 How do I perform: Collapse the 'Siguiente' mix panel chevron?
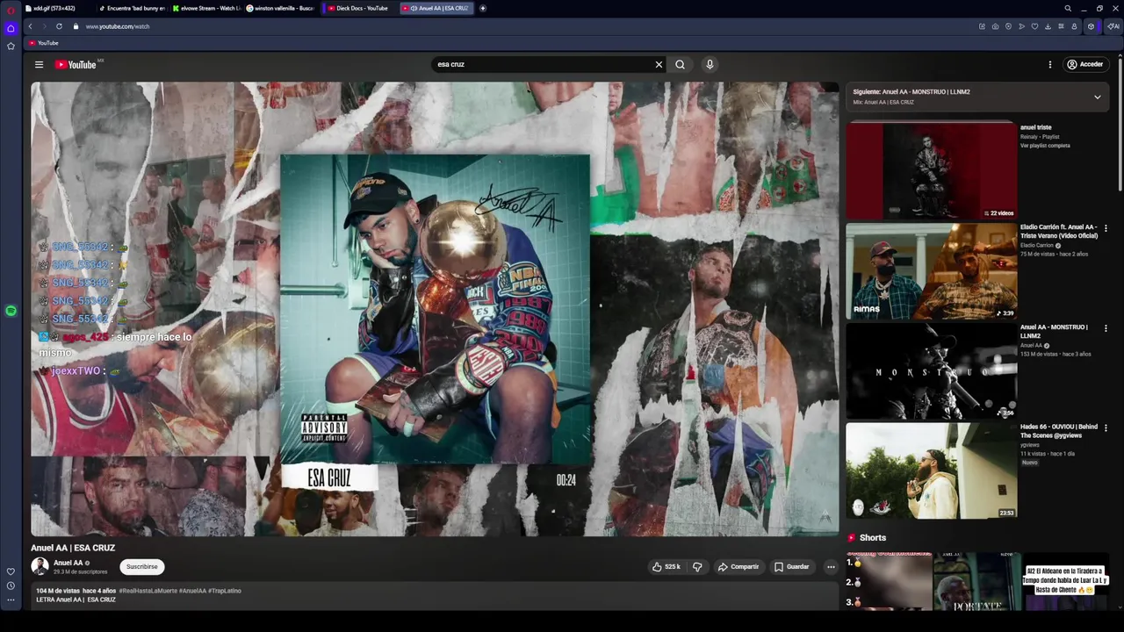tap(1097, 97)
